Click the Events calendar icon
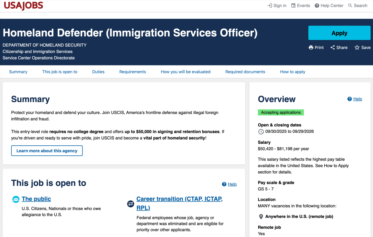The height and width of the screenshot is (237, 373). coord(293,6)
